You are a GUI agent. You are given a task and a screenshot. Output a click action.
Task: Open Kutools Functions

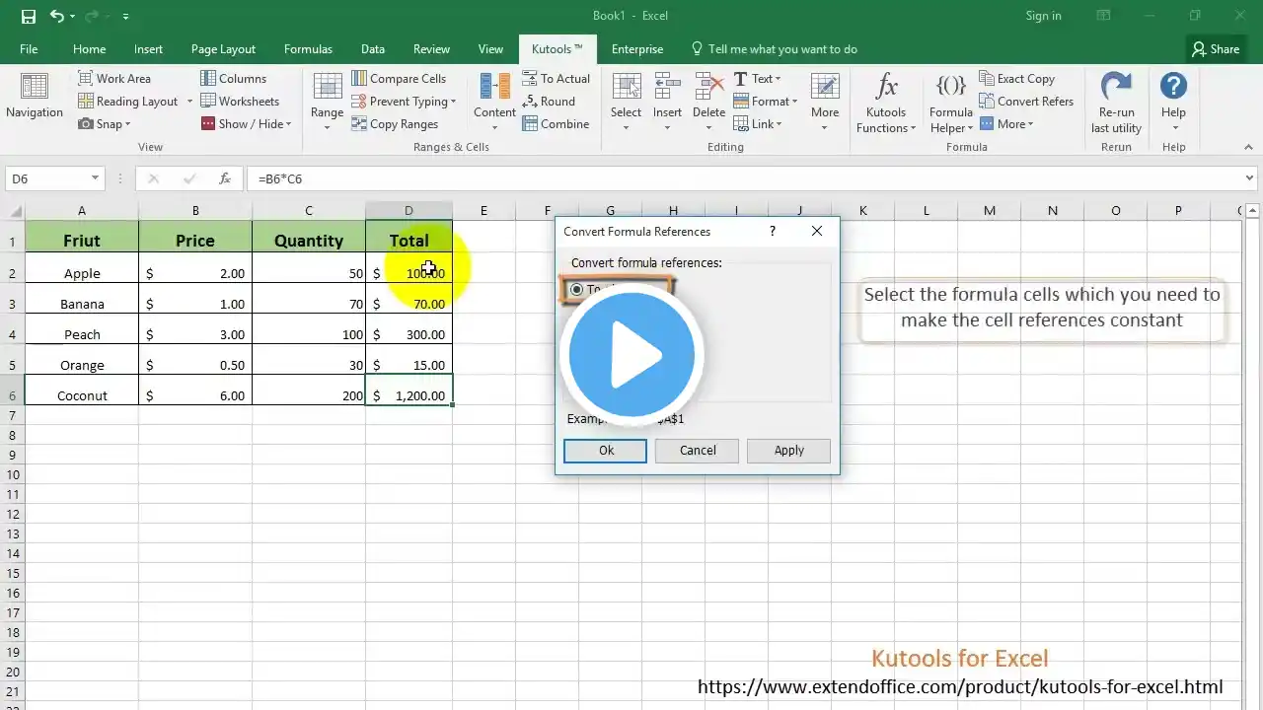[x=885, y=103]
